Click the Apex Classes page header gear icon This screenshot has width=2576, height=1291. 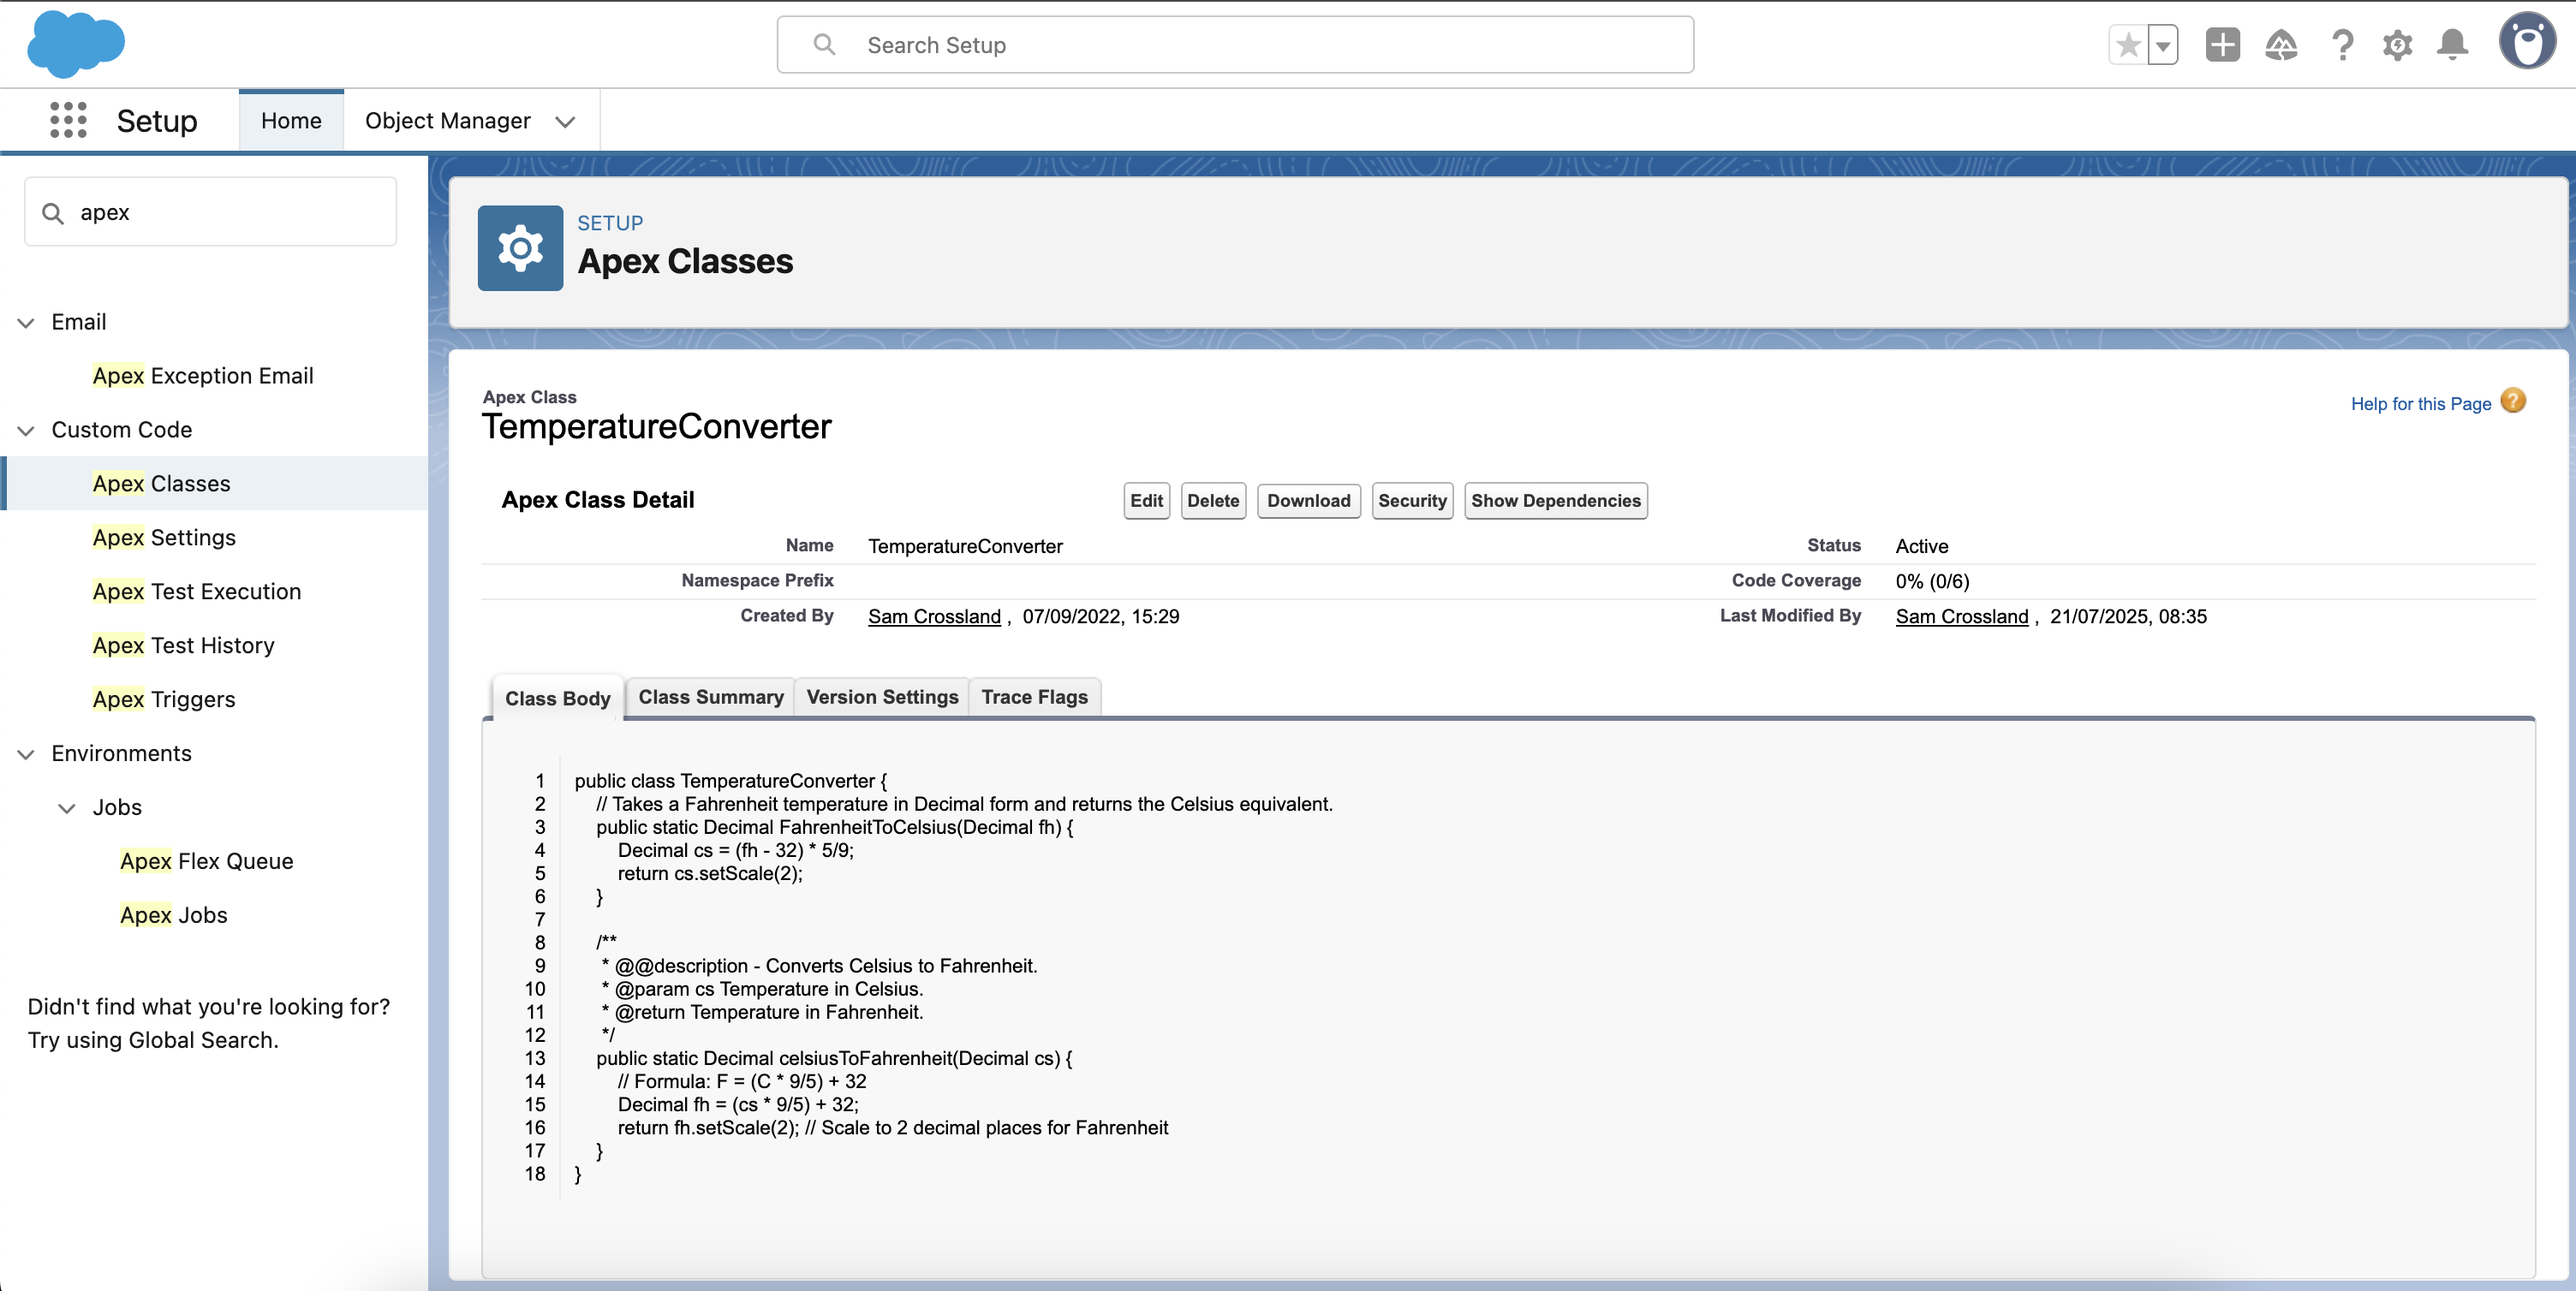520,247
